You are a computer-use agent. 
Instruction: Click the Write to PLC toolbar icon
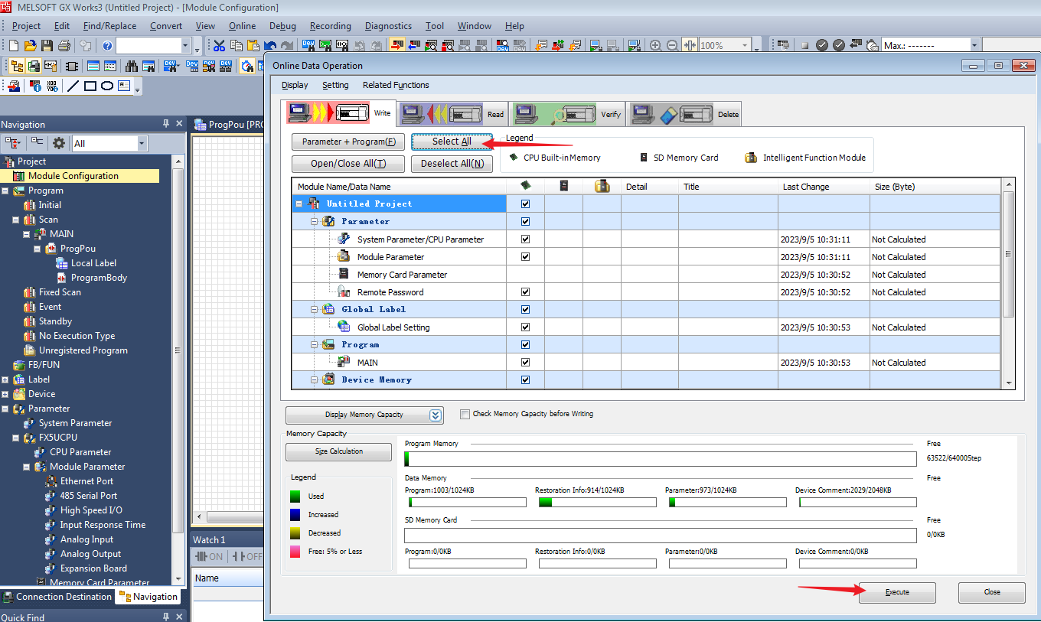click(x=397, y=46)
